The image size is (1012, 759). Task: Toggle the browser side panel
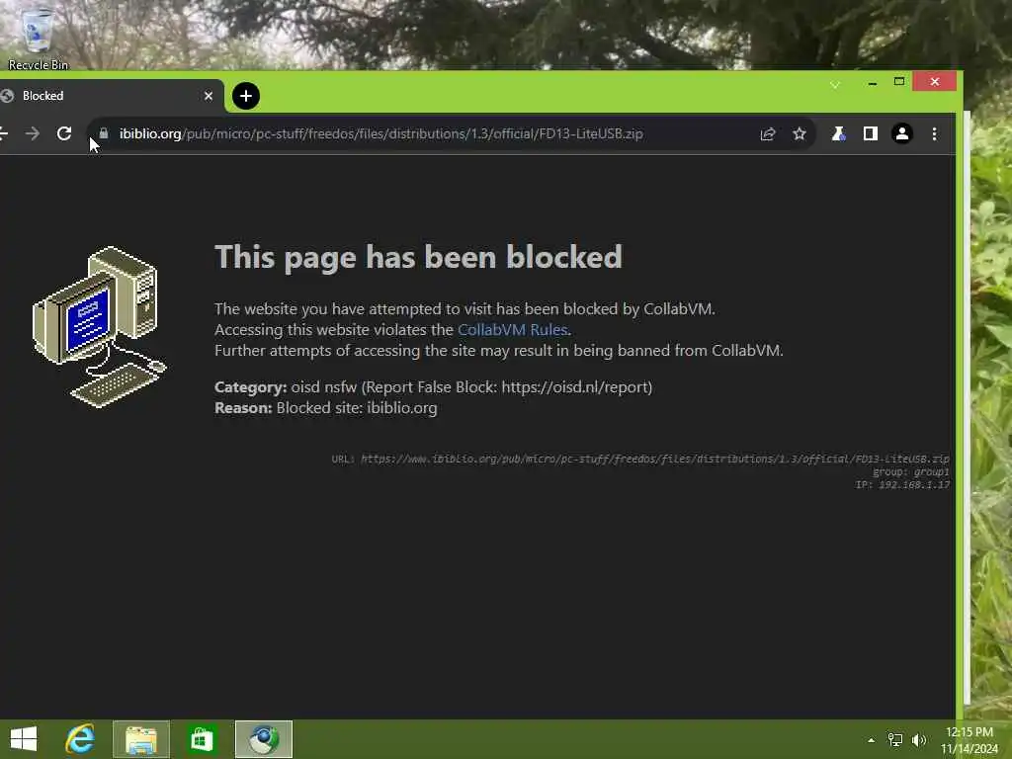pyautogui.click(x=870, y=133)
